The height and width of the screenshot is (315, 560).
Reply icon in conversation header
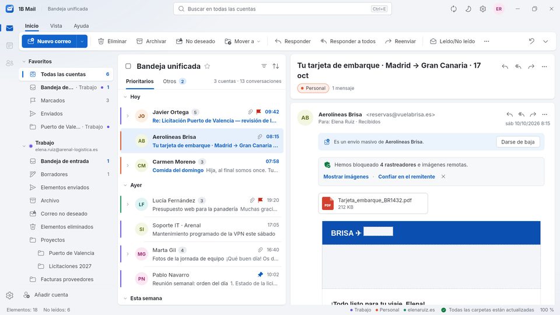[x=505, y=66]
